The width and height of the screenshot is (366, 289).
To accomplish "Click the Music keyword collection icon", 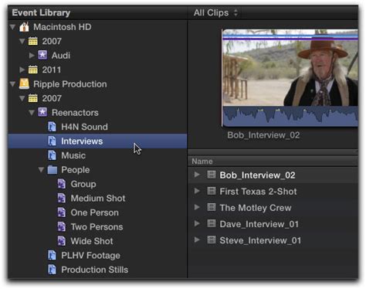I will (52, 155).
